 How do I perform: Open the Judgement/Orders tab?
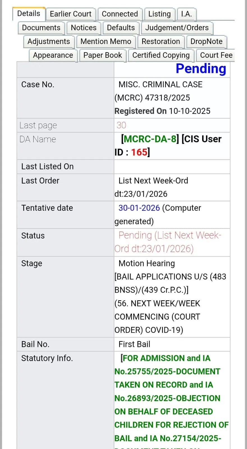[177, 28]
